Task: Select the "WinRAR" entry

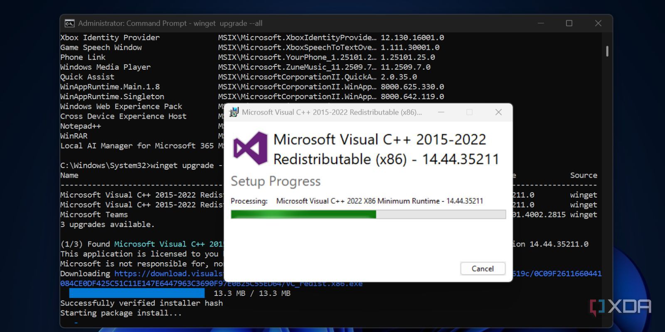Action: [x=74, y=136]
